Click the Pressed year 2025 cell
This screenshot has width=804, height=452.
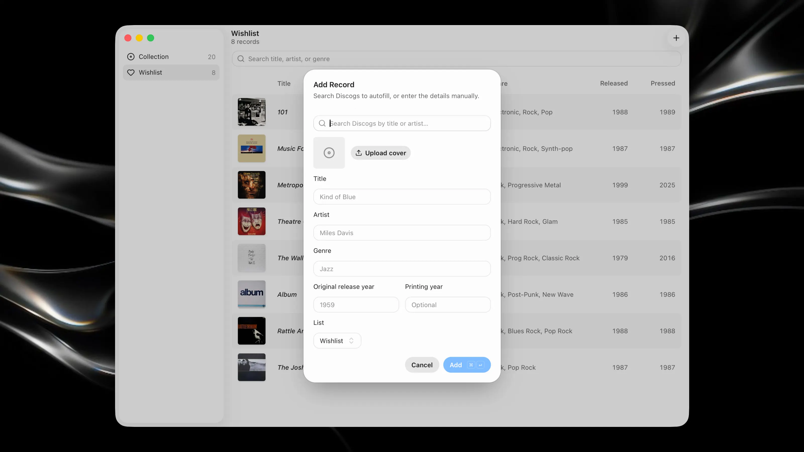coord(667,185)
